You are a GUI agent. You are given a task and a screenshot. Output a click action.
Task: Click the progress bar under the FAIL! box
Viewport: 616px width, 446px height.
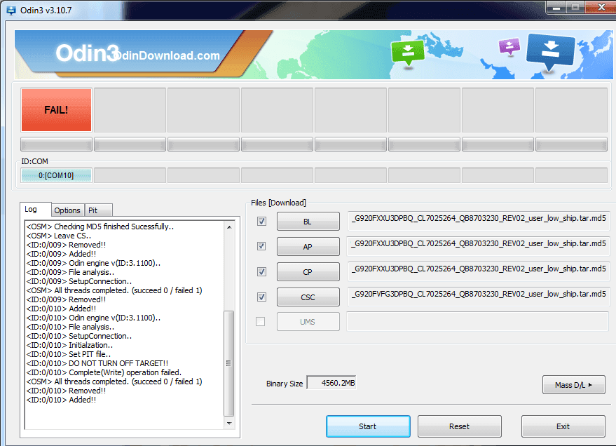(x=56, y=144)
